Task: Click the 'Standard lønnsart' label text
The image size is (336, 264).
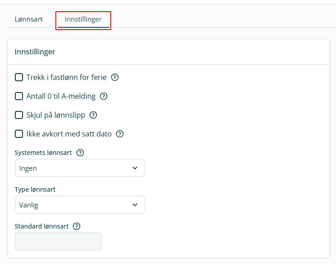Action: coord(41,226)
